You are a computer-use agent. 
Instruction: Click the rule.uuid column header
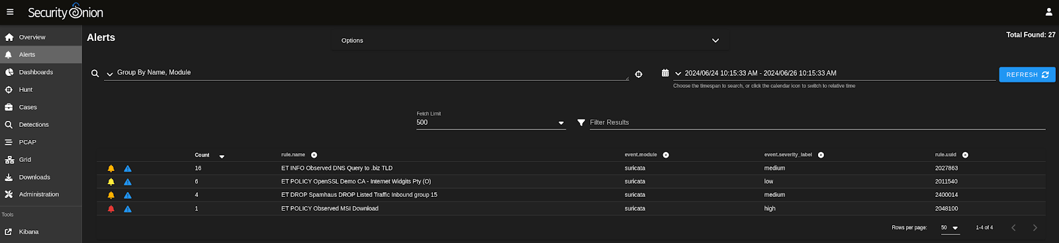tap(946, 155)
